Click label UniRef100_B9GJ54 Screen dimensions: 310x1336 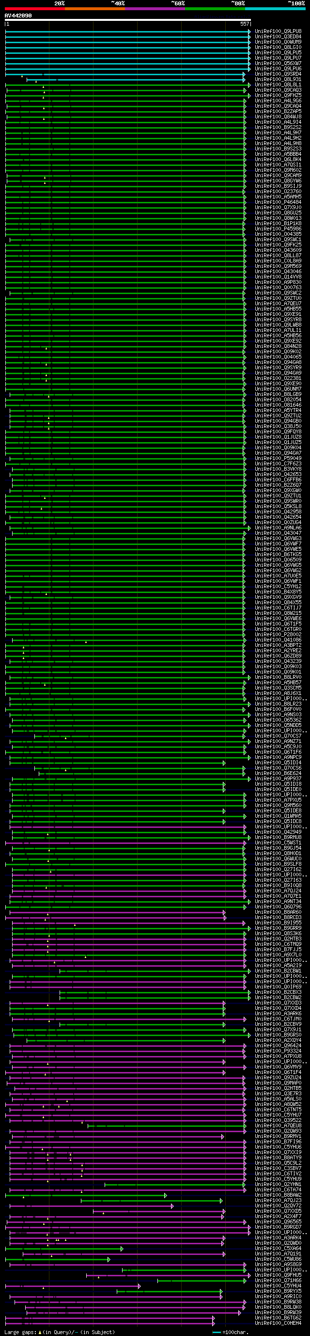click(x=278, y=848)
